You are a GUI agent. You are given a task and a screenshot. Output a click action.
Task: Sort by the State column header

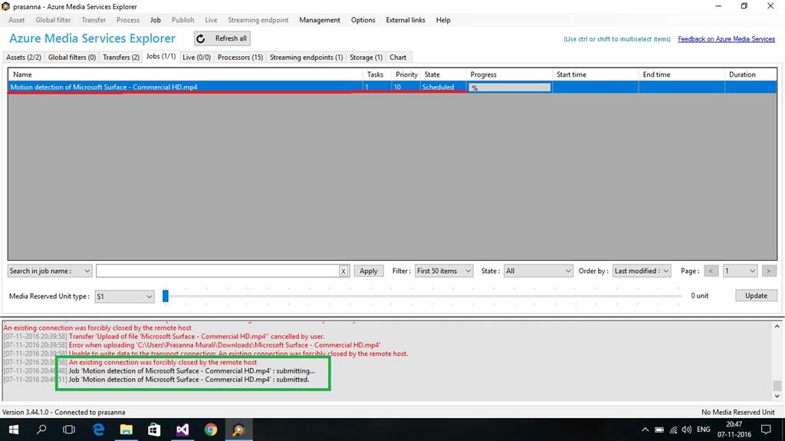point(443,74)
